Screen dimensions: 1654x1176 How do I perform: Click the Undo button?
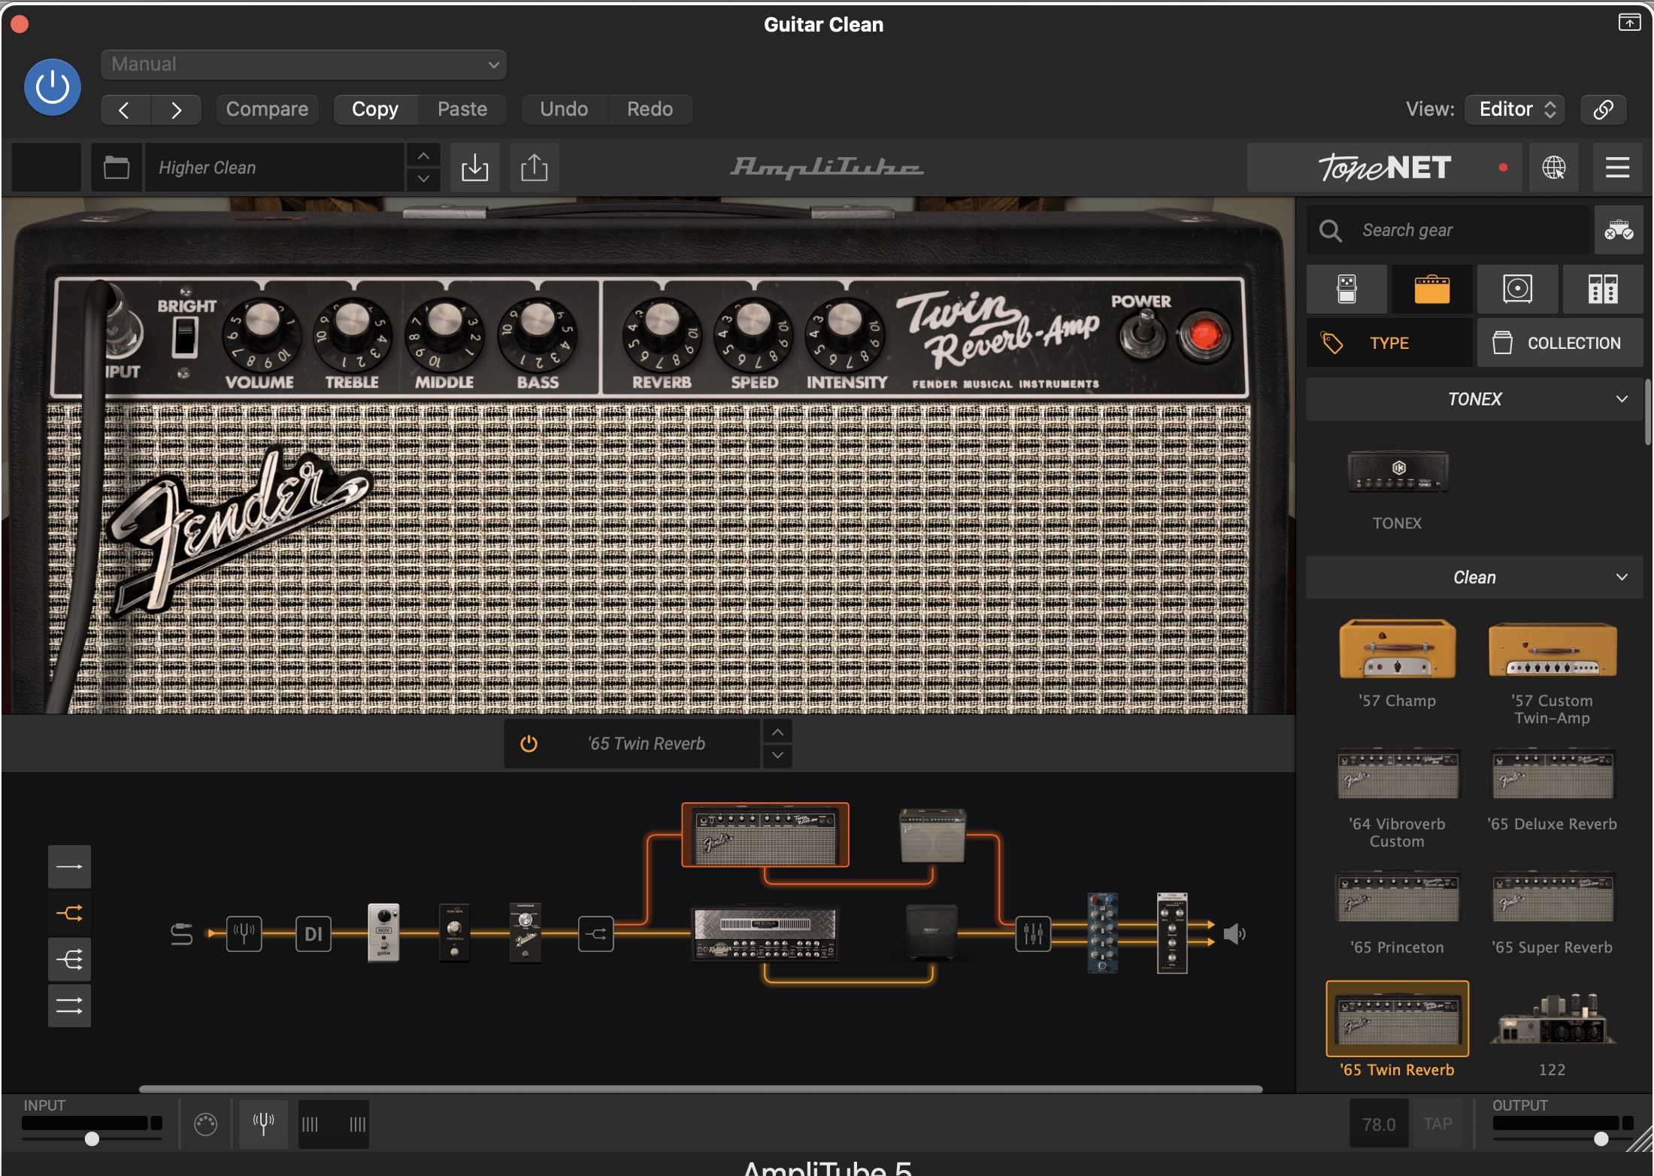coord(564,110)
